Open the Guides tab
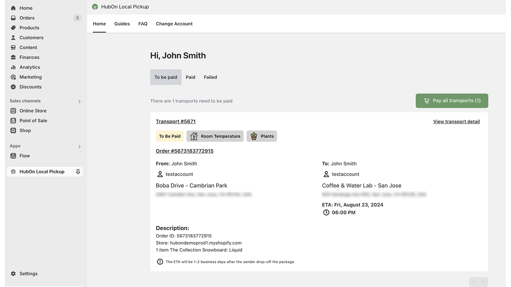The width and height of the screenshot is (511, 287). tap(122, 24)
